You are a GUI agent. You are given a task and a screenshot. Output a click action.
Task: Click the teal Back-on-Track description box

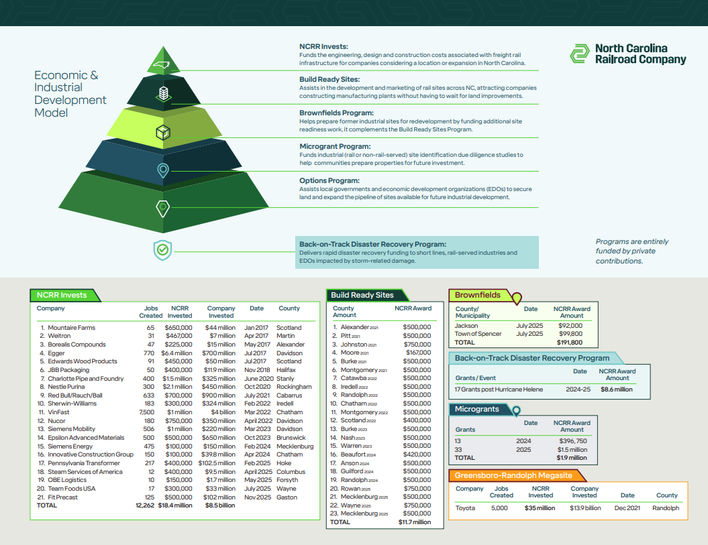[x=417, y=253]
